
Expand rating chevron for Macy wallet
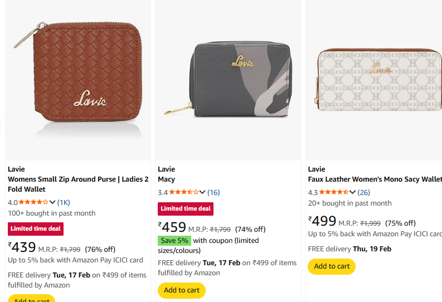click(202, 192)
